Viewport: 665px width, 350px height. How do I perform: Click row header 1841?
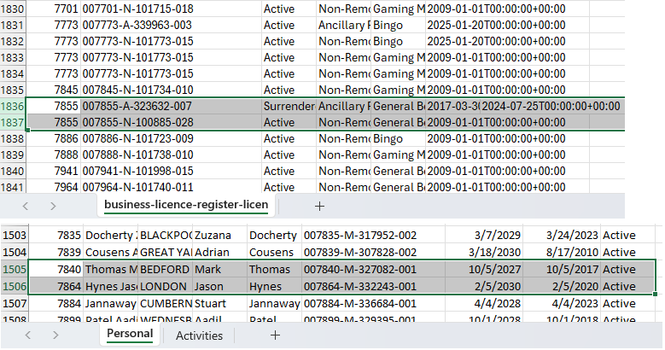tap(13, 188)
